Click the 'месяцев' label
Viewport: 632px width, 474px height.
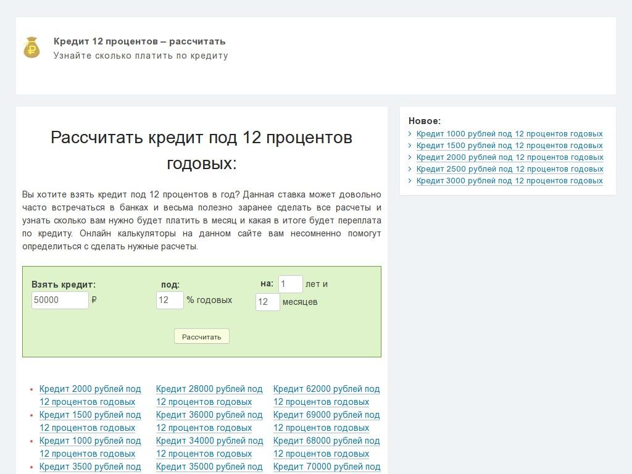(300, 302)
